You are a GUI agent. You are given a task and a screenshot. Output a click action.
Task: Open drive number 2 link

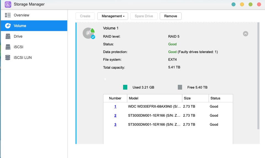pos(115,116)
